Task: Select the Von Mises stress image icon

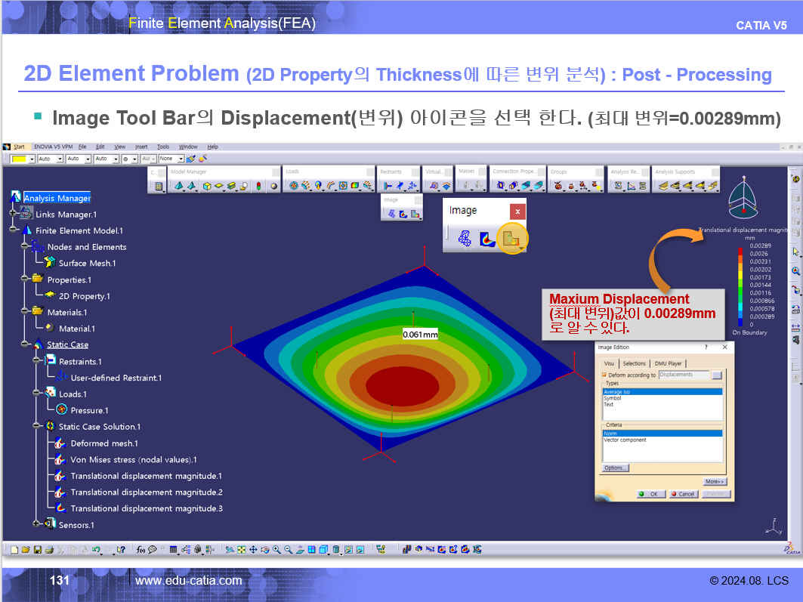Action: click(488, 239)
